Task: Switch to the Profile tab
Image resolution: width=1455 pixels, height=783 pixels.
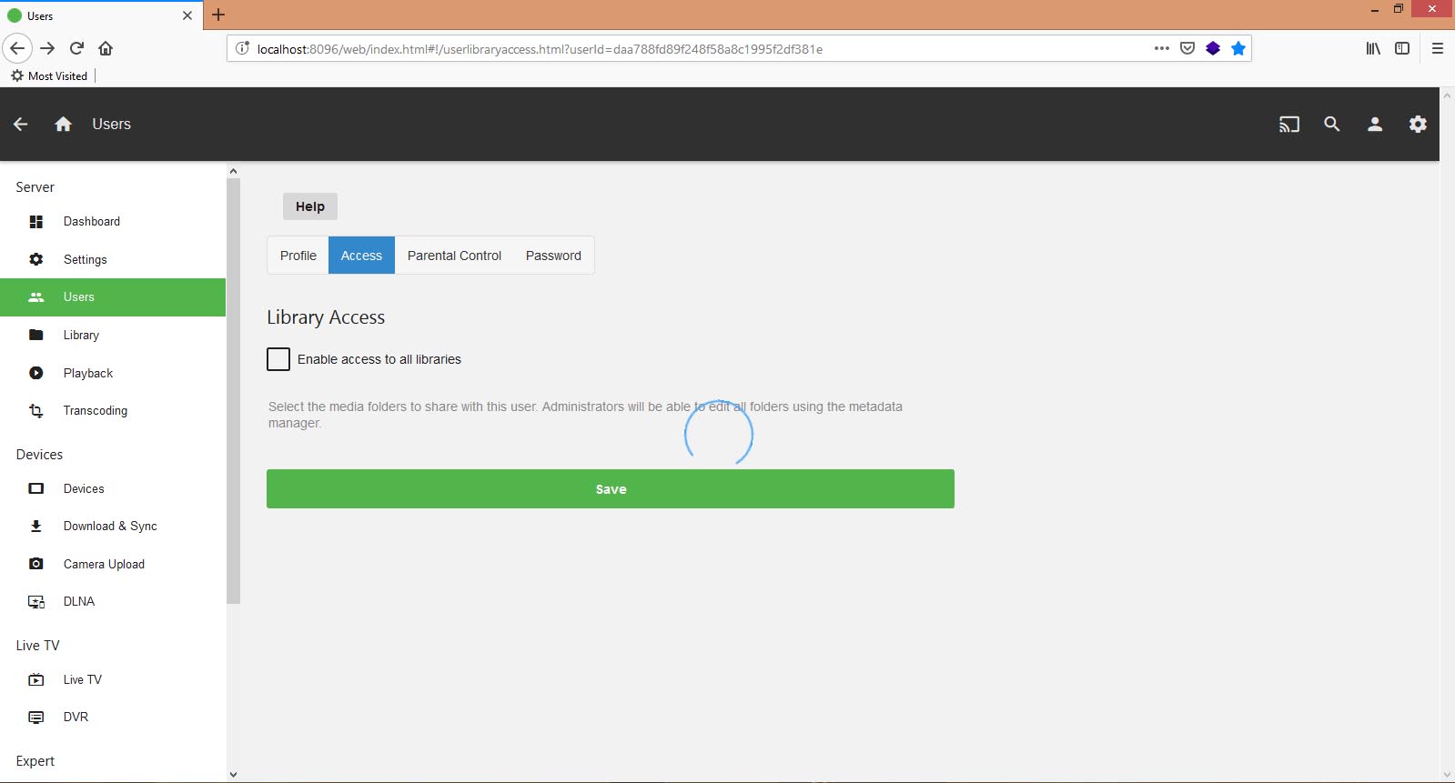Action: (x=298, y=256)
